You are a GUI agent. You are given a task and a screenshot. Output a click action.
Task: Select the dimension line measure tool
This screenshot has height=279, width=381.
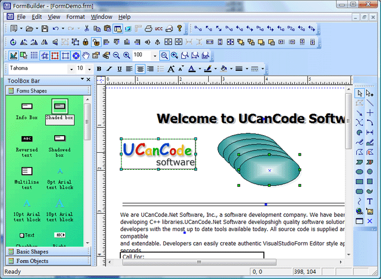[369, 132]
